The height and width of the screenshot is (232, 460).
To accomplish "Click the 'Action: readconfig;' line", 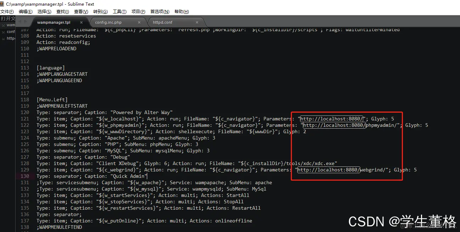I will point(63,42).
